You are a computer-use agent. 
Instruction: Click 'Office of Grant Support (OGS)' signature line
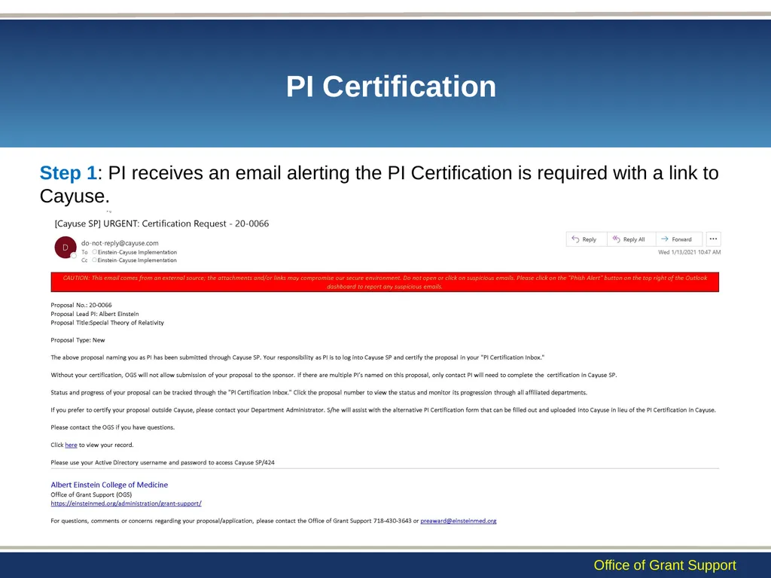point(91,494)
